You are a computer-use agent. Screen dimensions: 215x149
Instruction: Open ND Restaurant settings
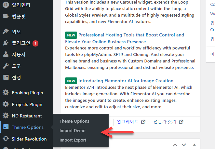27,116
